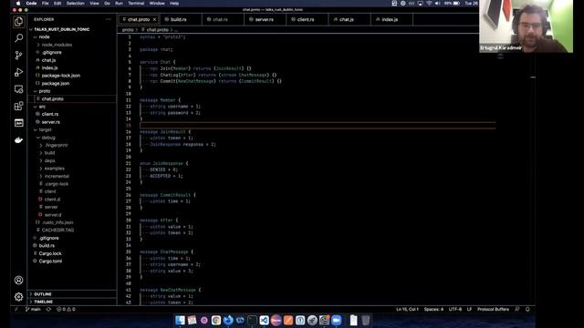Open Chrome from the Dock

coord(216,320)
